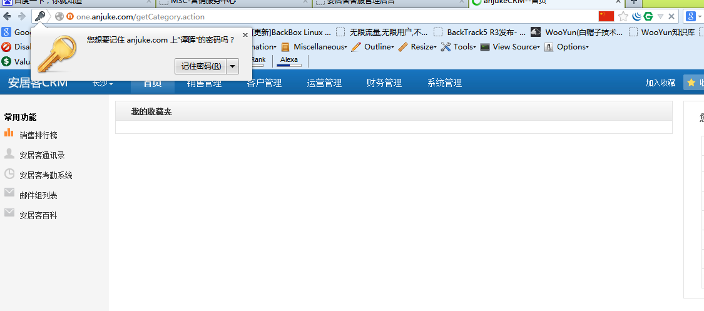Switch to the 安居客客服管理后台 tab
The height and width of the screenshot is (311, 704).
[390, 3]
